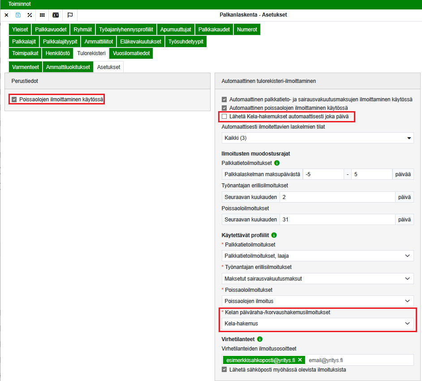The width and height of the screenshot is (422, 381).
Task: Click the ID card toolbar icon
Action: pos(56,15)
